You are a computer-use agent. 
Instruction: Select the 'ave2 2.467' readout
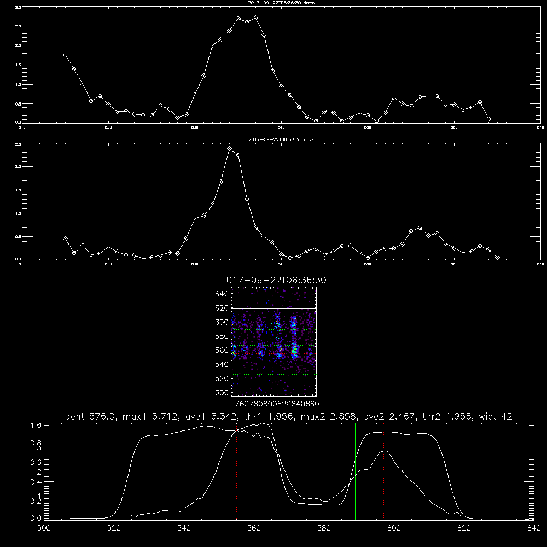coord(388,416)
